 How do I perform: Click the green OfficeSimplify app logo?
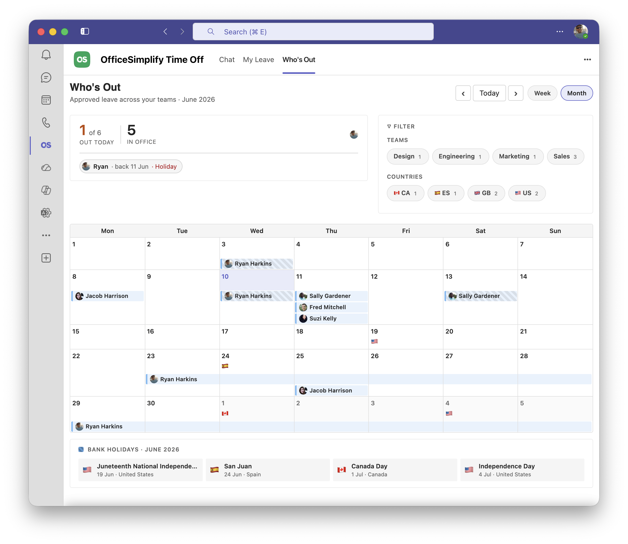coord(82,59)
